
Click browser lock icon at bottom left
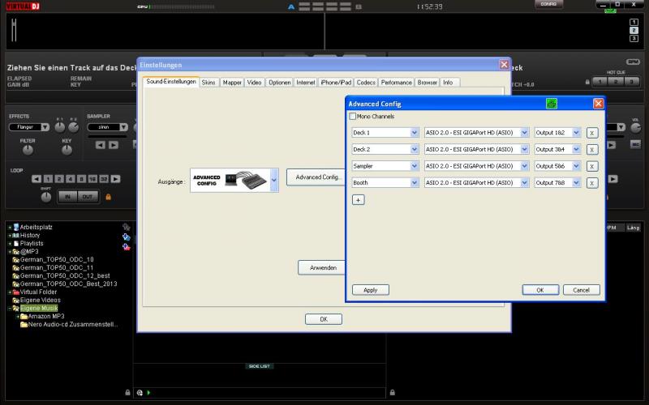(x=128, y=392)
